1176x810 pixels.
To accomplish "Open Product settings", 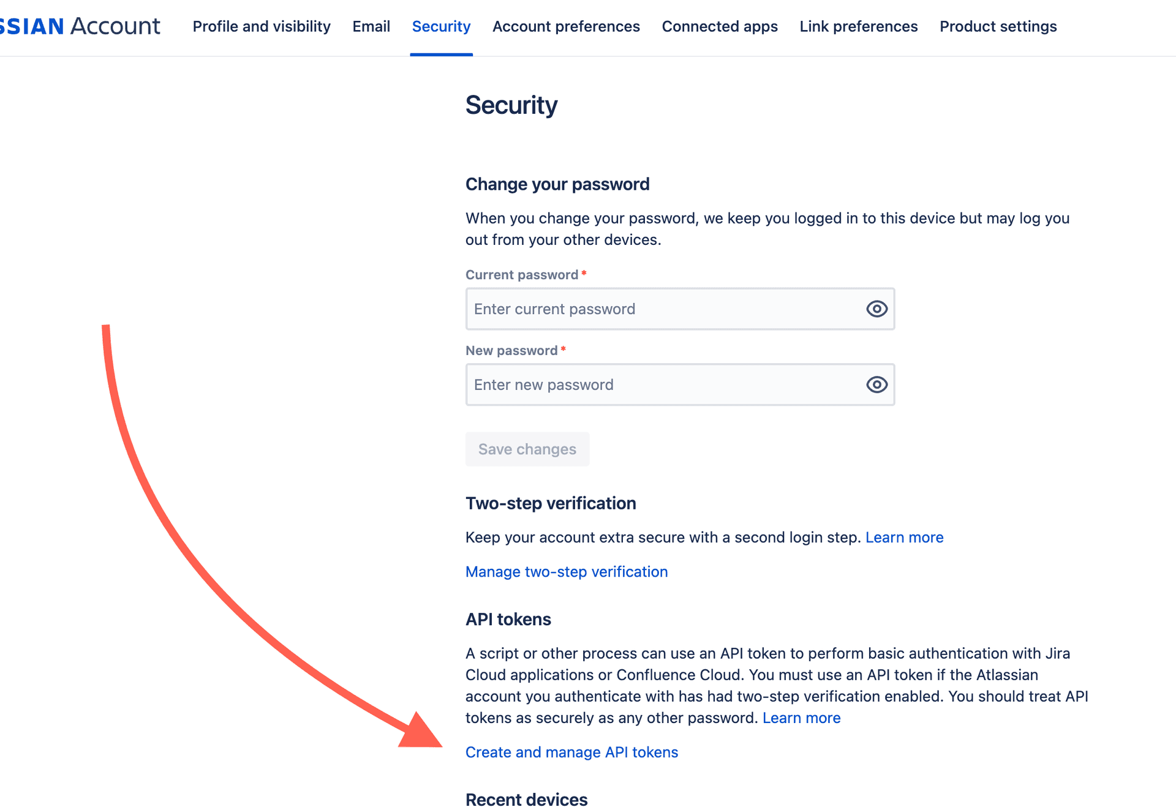I will [998, 26].
